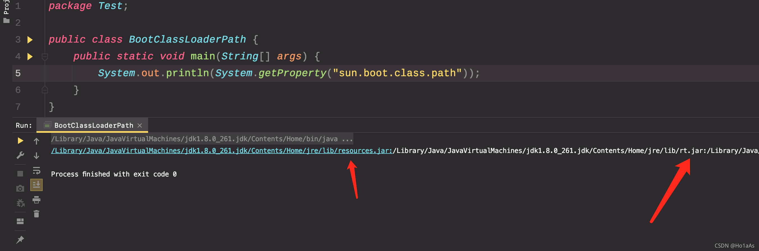This screenshot has width=759, height=251.
Task: Click the getProperty method call
Action: click(x=292, y=73)
